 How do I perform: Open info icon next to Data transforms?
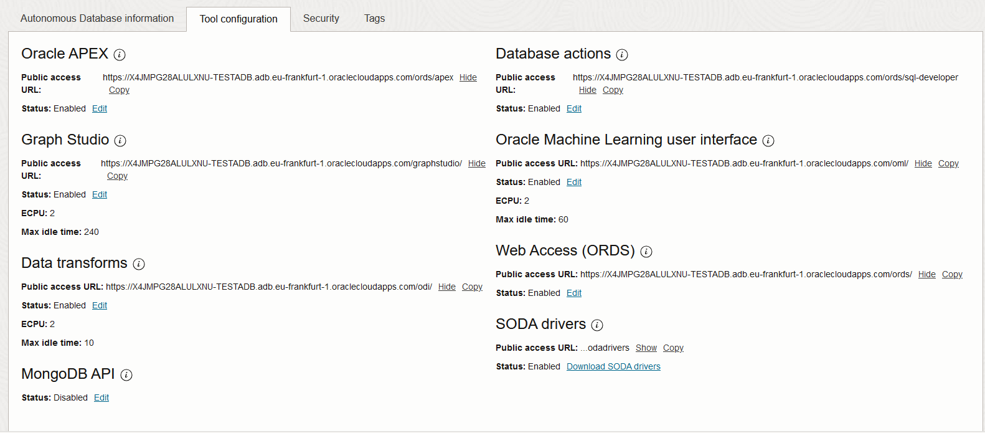[x=139, y=264]
